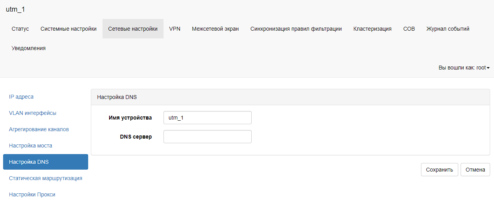This screenshot has height=203, width=494.
Task: Open the VPN tab
Action: coord(175,29)
